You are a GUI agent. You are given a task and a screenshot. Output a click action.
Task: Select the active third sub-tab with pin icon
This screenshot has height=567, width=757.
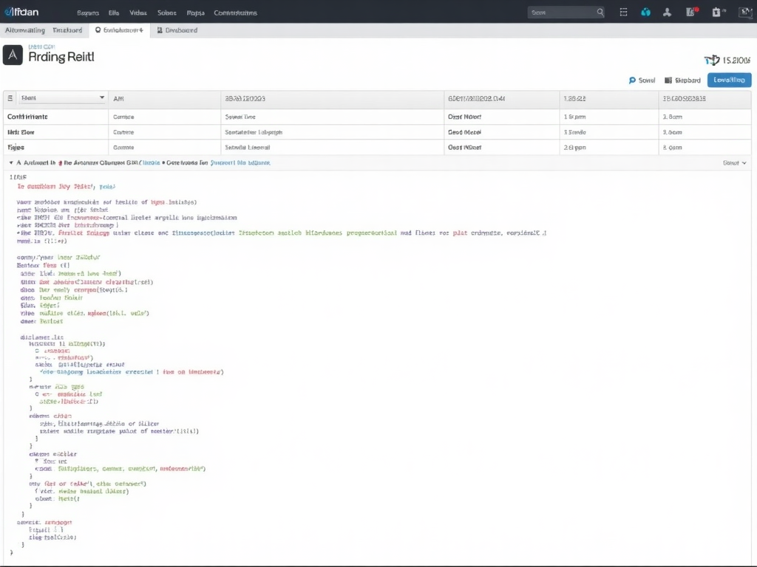pos(119,30)
